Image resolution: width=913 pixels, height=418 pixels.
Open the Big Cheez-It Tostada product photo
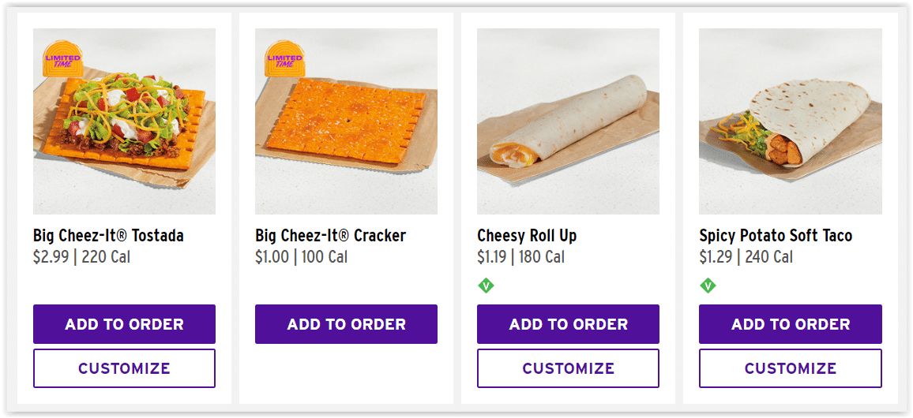coord(124,121)
